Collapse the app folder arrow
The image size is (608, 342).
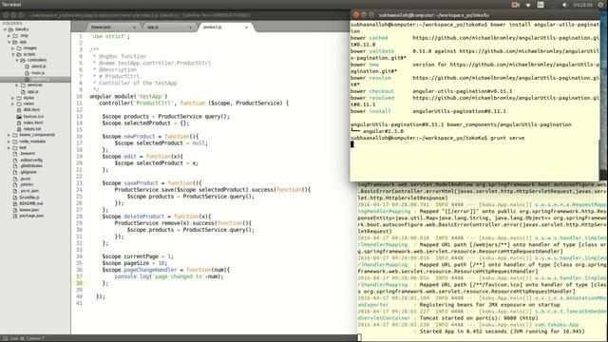pos(9,42)
